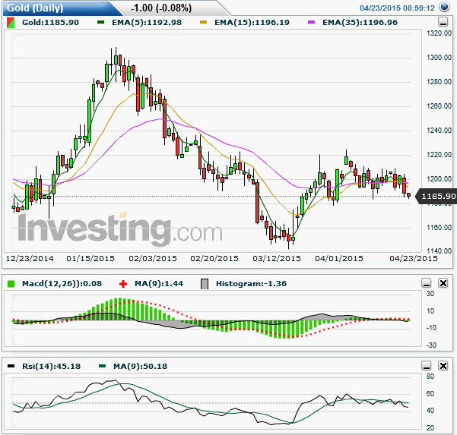The height and width of the screenshot is (435, 457).
Task: Click the 01/15/2015 date axis label
Action: click(x=90, y=258)
